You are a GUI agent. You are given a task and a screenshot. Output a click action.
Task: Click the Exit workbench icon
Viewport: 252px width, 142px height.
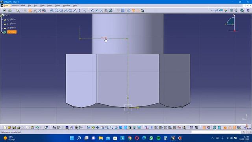tap(10, 11)
